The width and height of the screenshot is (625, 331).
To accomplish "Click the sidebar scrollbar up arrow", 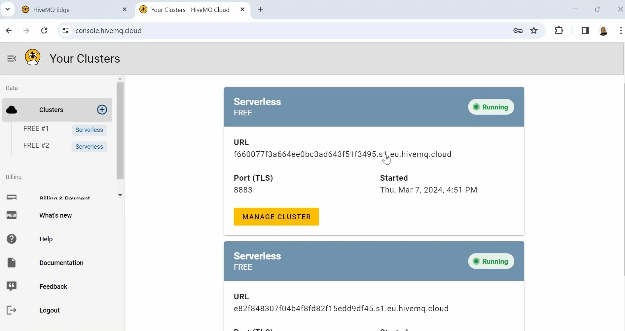I will tap(120, 78).
